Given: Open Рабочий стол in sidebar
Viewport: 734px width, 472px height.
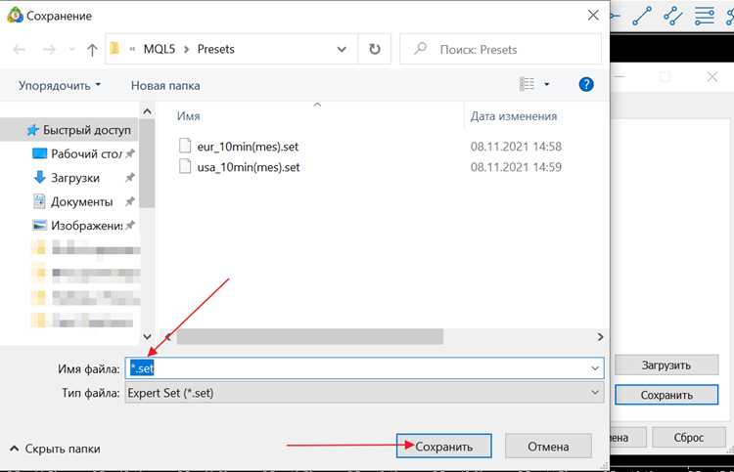Looking at the screenshot, I should click(x=83, y=153).
